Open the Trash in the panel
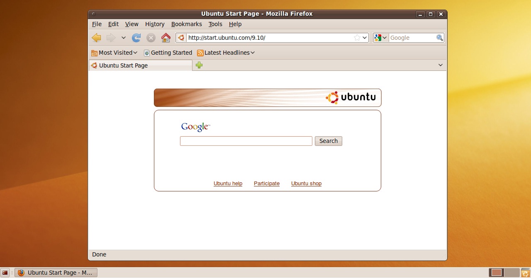The height and width of the screenshot is (278, 531). pyautogui.click(x=525, y=273)
